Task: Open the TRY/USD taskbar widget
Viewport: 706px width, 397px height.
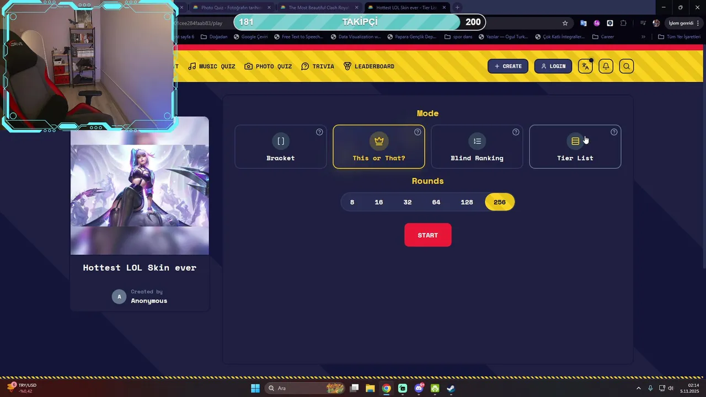Action: coord(22,388)
